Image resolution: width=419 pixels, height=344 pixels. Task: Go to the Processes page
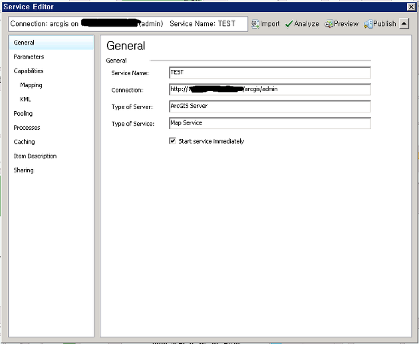click(27, 128)
